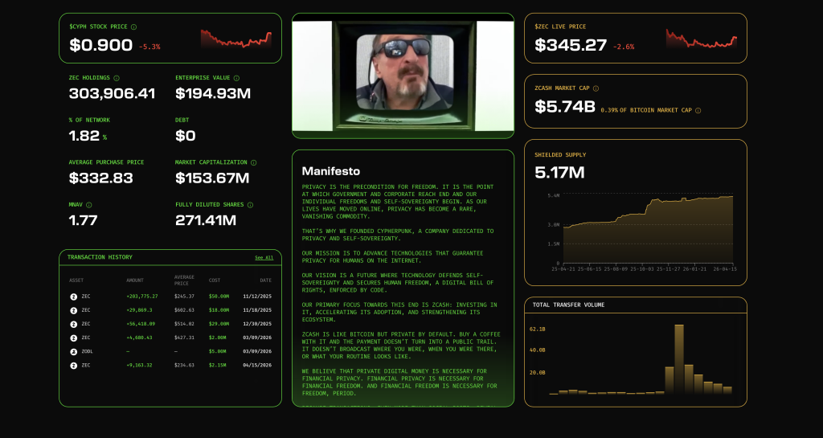Open the ENTERPRISE VALUE info tooltip icon

click(236, 78)
